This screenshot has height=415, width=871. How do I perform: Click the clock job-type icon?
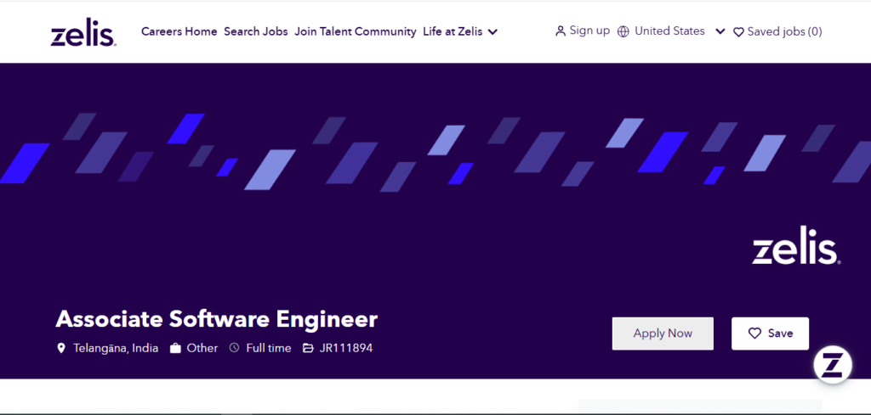pos(235,348)
